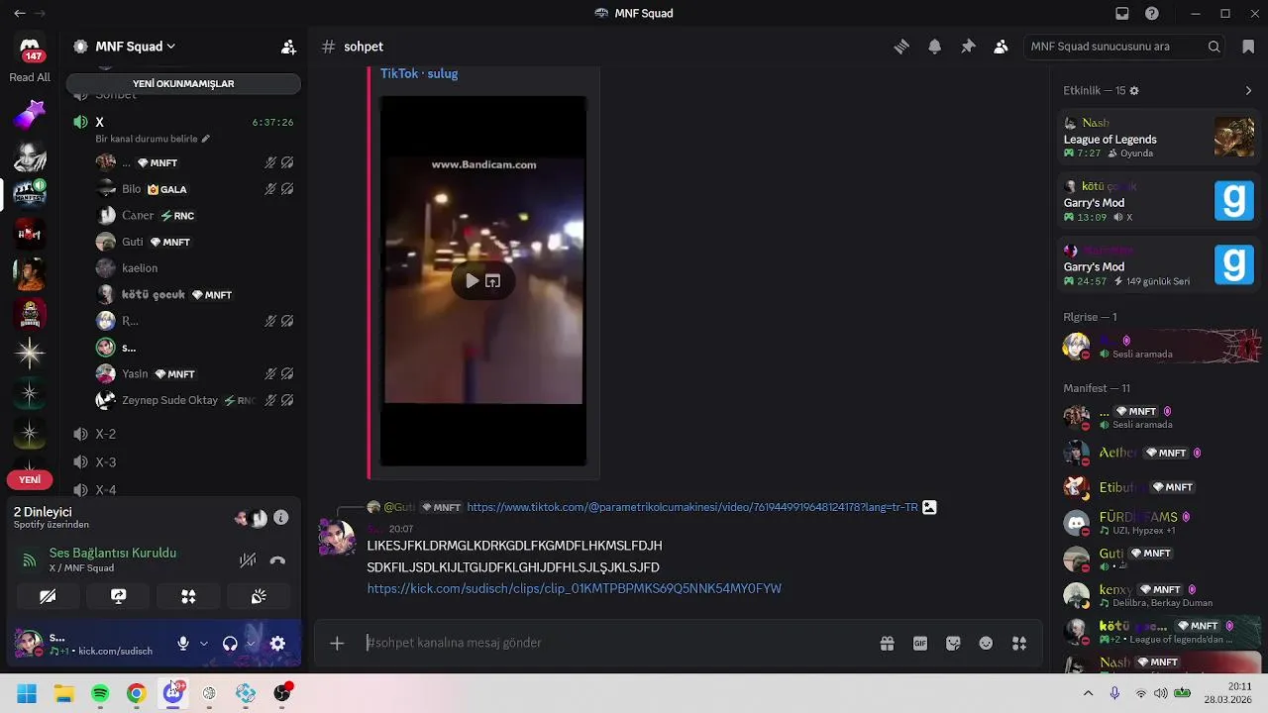This screenshot has height=713, width=1268.
Task: Toggle deafen headphones in user panel
Action: tap(230, 644)
